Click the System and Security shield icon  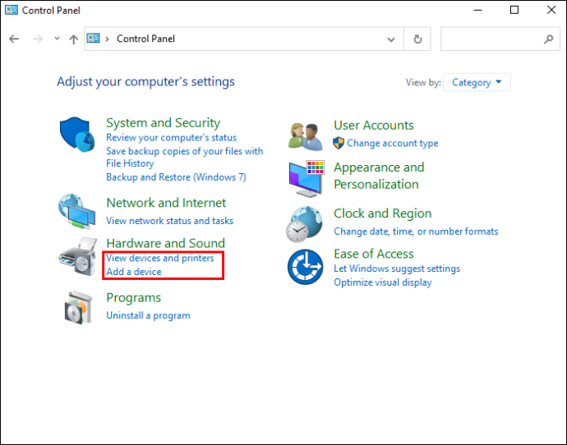(x=78, y=135)
